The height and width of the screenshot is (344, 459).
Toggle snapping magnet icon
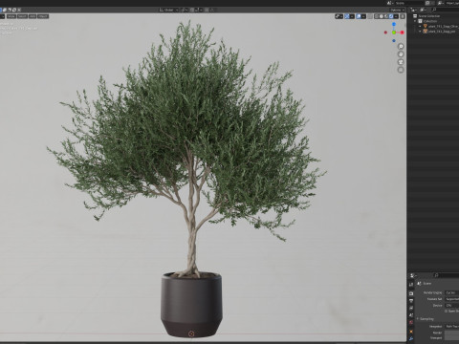pos(192,10)
